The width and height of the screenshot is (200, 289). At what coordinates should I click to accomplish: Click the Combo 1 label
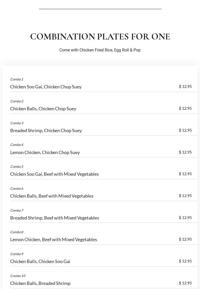(x=17, y=79)
